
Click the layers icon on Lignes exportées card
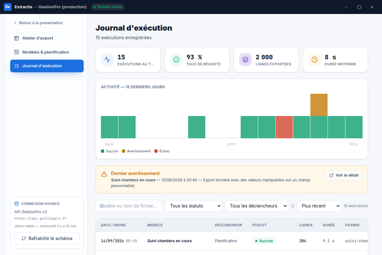[x=245, y=60]
